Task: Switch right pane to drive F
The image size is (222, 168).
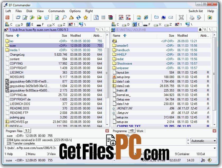Action: point(147,25)
